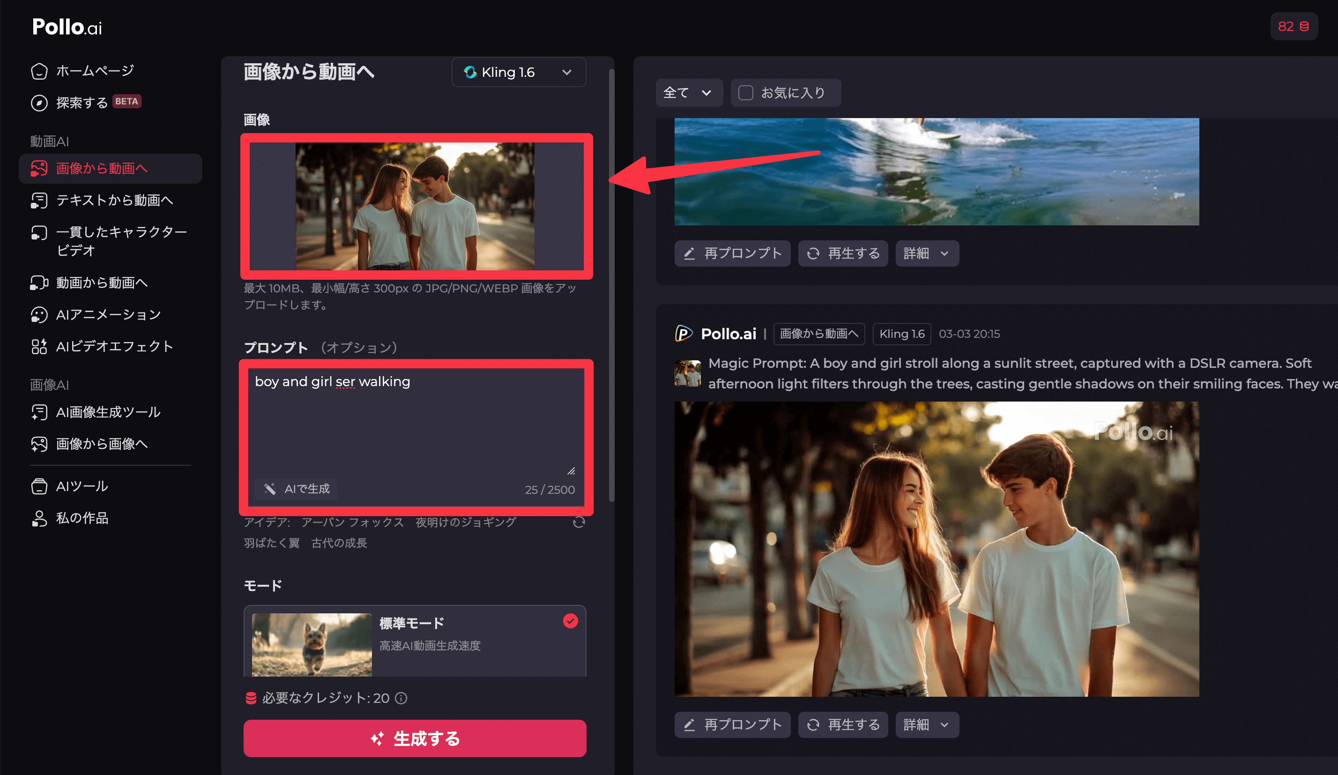Expand the 全て filter dropdown
The width and height of the screenshot is (1338, 775).
688,93
